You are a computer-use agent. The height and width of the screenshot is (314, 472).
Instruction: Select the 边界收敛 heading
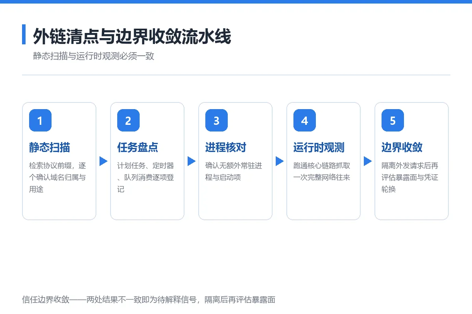tap(402, 148)
